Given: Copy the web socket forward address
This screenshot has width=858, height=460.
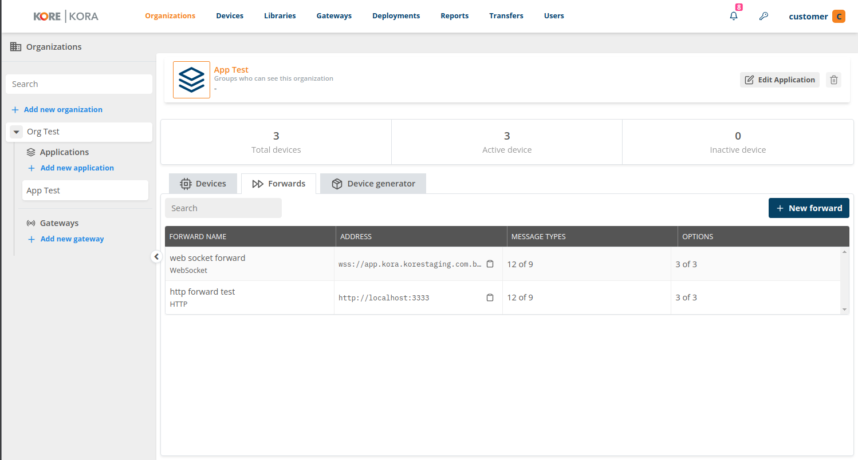Looking at the screenshot, I should [490, 264].
